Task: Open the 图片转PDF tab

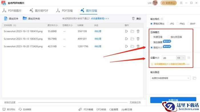Action: (39, 10)
